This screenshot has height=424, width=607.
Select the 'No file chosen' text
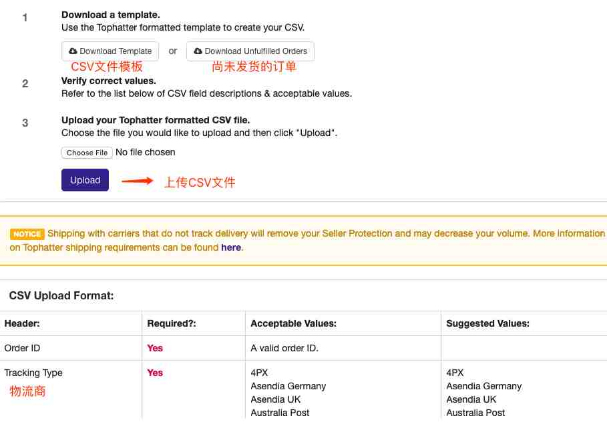[146, 152]
